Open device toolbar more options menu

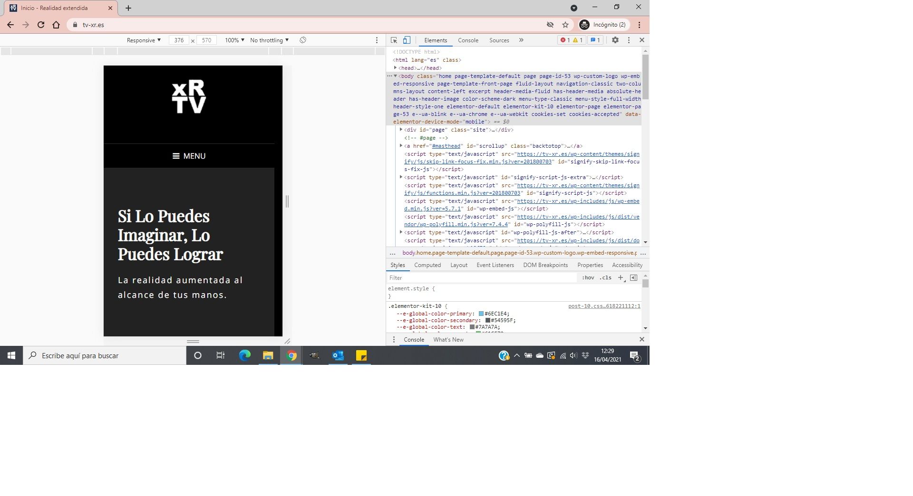pos(377,40)
